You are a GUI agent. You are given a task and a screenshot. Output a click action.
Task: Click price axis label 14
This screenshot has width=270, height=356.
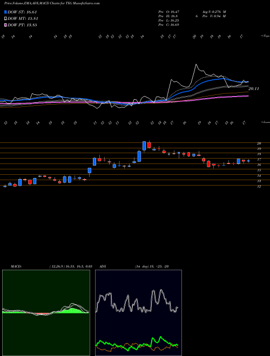coord(259,176)
